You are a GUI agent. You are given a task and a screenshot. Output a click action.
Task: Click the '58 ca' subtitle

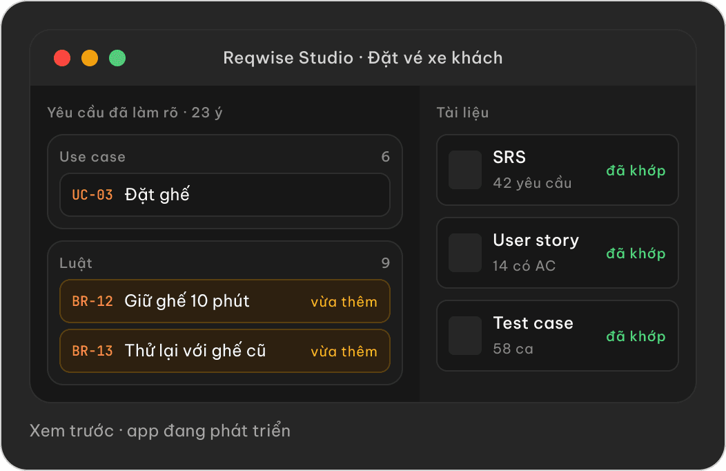pos(513,349)
